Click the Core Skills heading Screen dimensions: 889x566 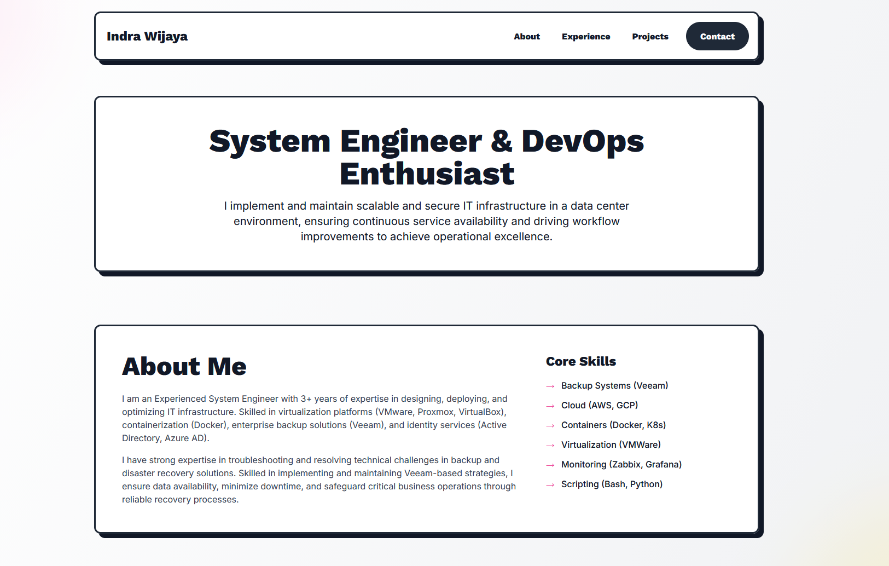pyautogui.click(x=581, y=361)
